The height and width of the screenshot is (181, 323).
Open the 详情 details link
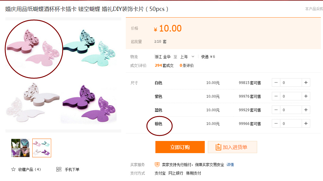(230, 165)
